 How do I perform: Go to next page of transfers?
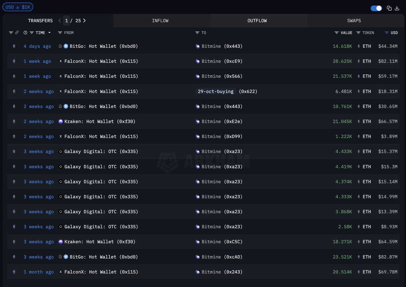point(84,21)
